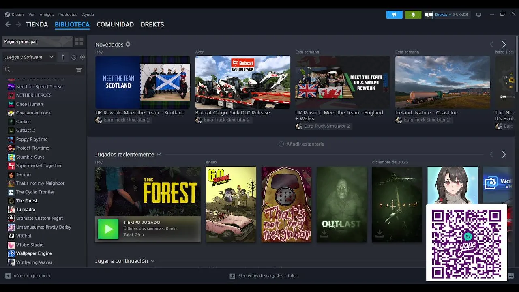The height and width of the screenshot is (292, 519).
Task: Open the Amigos menu
Action: pos(47,15)
